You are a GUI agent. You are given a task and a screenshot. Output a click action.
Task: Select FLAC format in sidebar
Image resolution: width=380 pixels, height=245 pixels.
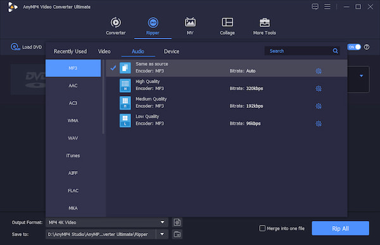[x=73, y=191]
